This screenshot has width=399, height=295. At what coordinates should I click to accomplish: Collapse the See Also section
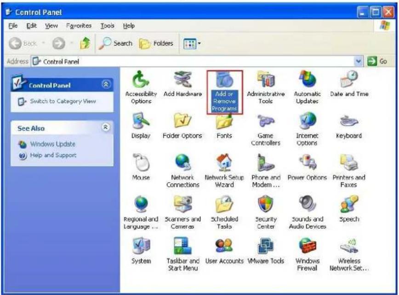click(106, 127)
